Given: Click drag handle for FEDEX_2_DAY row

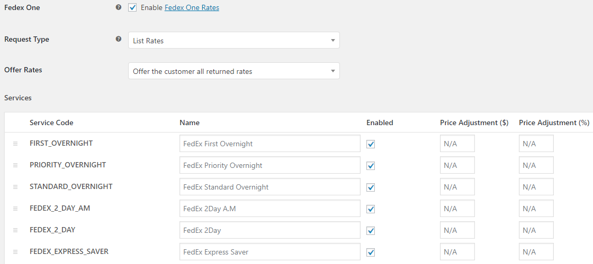Looking at the screenshot, I should (15, 230).
